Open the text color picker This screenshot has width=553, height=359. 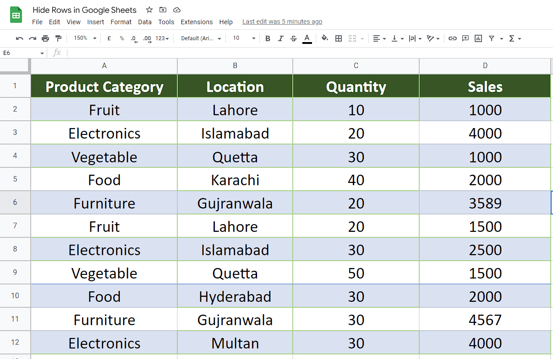307,38
